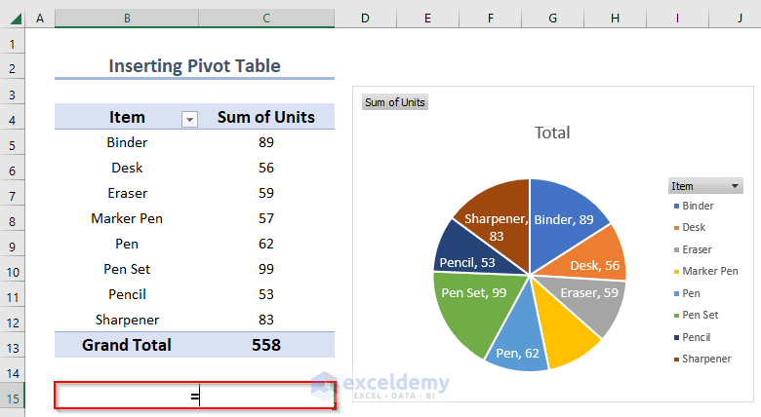
Task: Select the Inserting Pivot Table title cell
Action: [x=194, y=66]
